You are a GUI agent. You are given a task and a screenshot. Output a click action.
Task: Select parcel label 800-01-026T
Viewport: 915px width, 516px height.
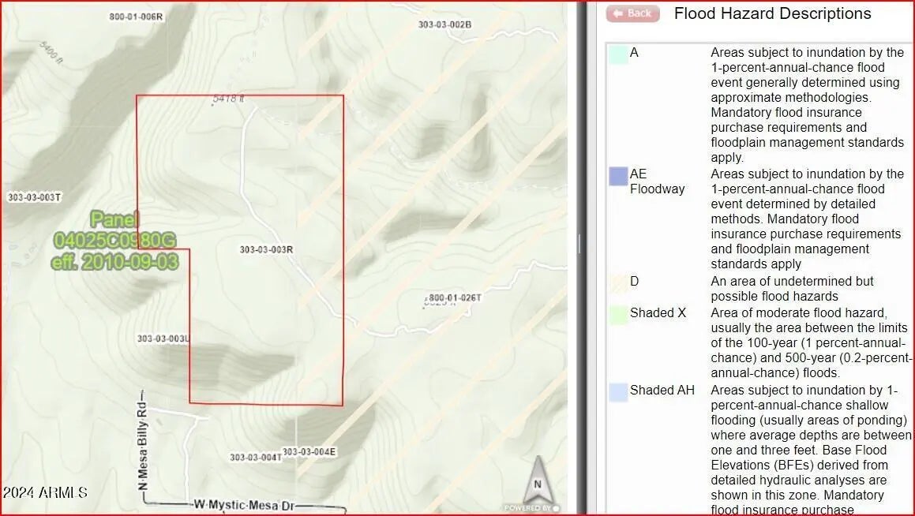[x=455, y=297]
